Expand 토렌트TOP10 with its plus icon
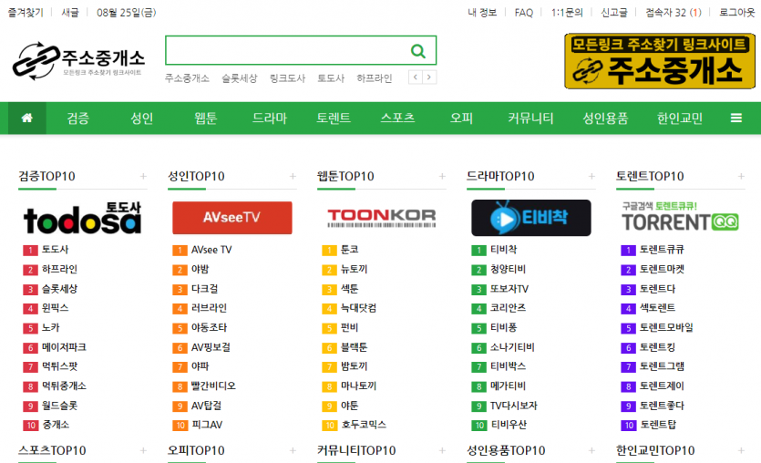The width and height of the screenshot is (761, 463). click(741, 176)
